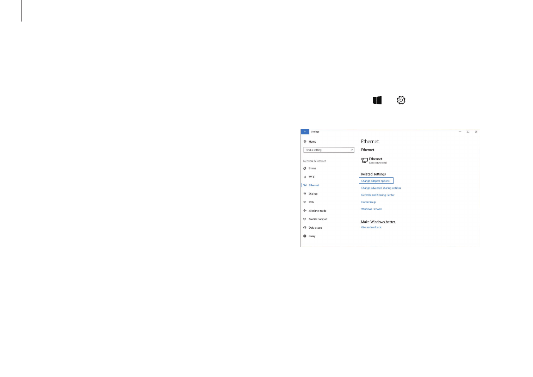
Task: Open the Windows Firewall link
Action: click(x=371, y=209)
